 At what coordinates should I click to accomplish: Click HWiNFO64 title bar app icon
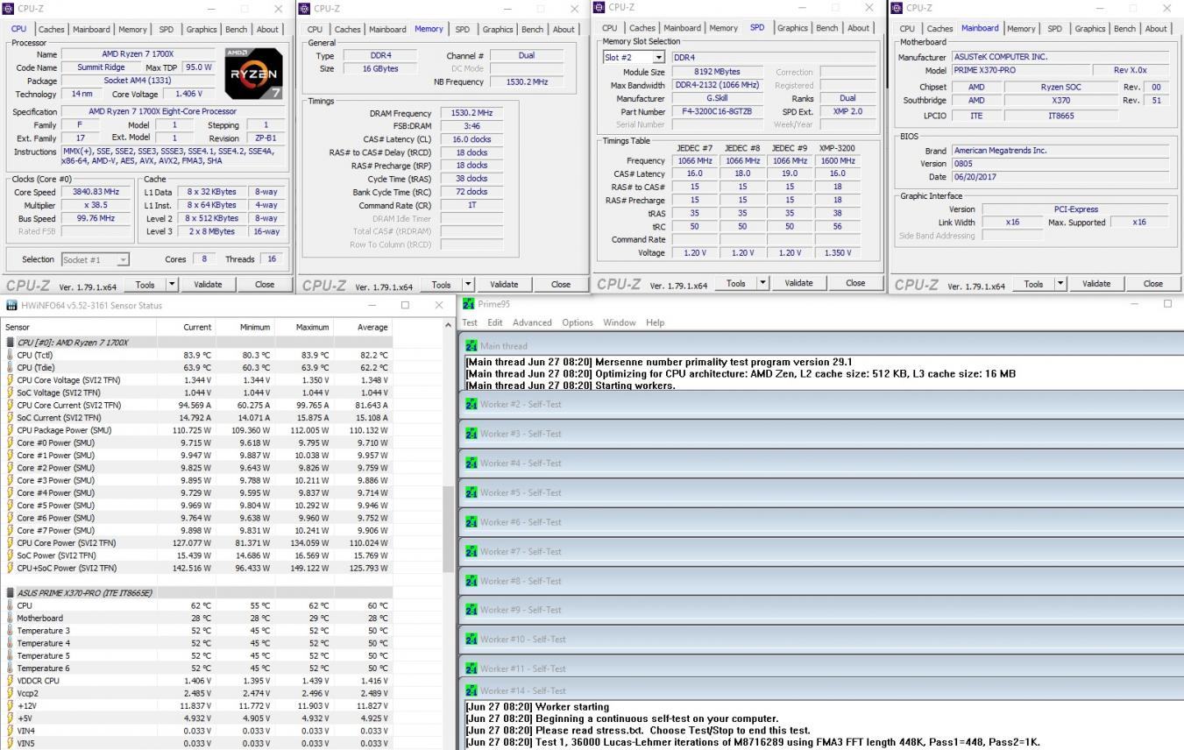click(x=11, y=305)
